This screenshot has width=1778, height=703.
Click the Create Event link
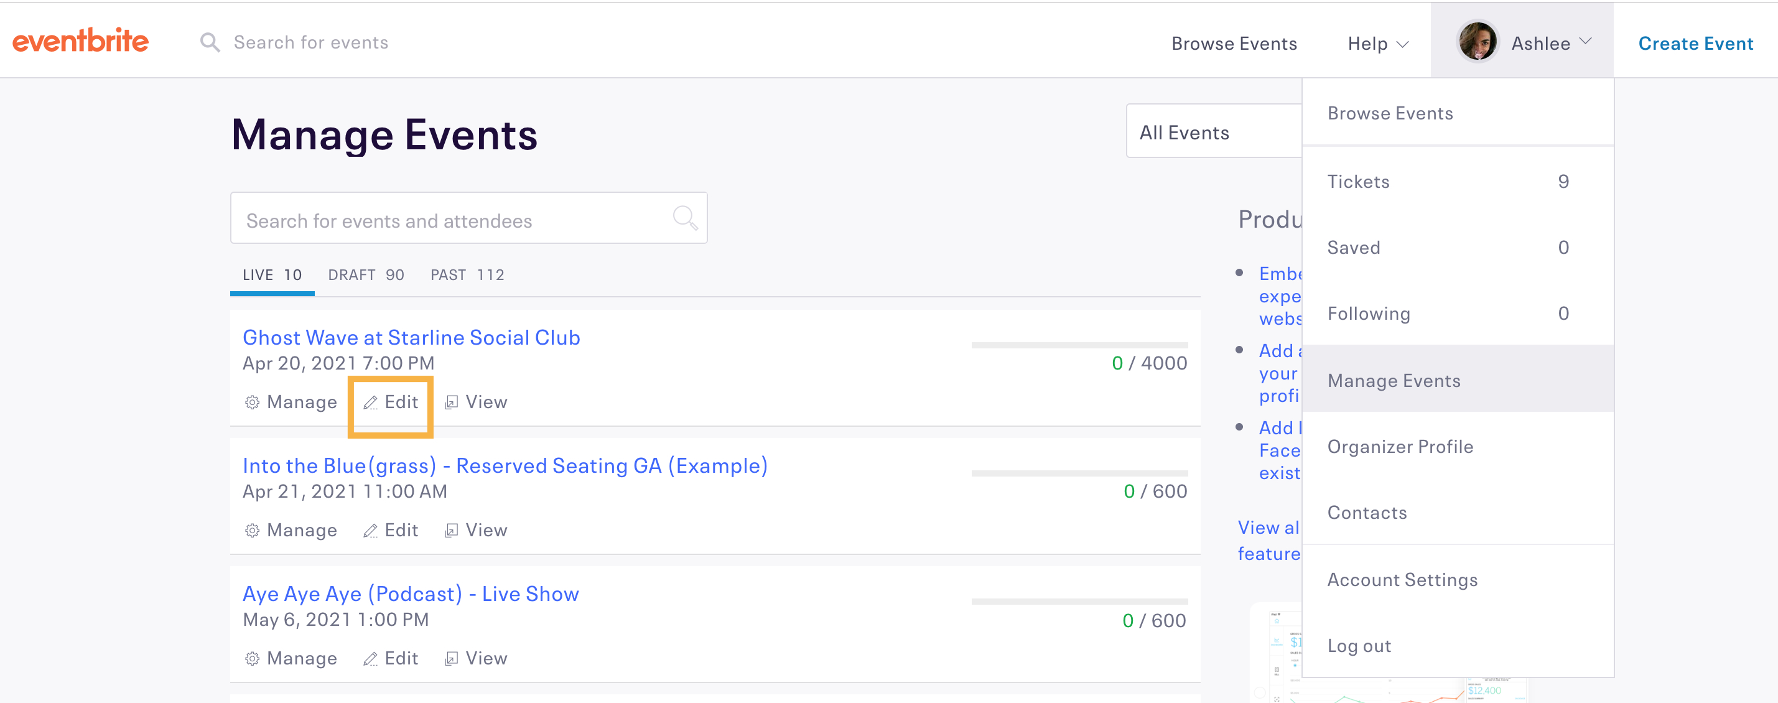pyautogui.click(x=1695, y=44)
